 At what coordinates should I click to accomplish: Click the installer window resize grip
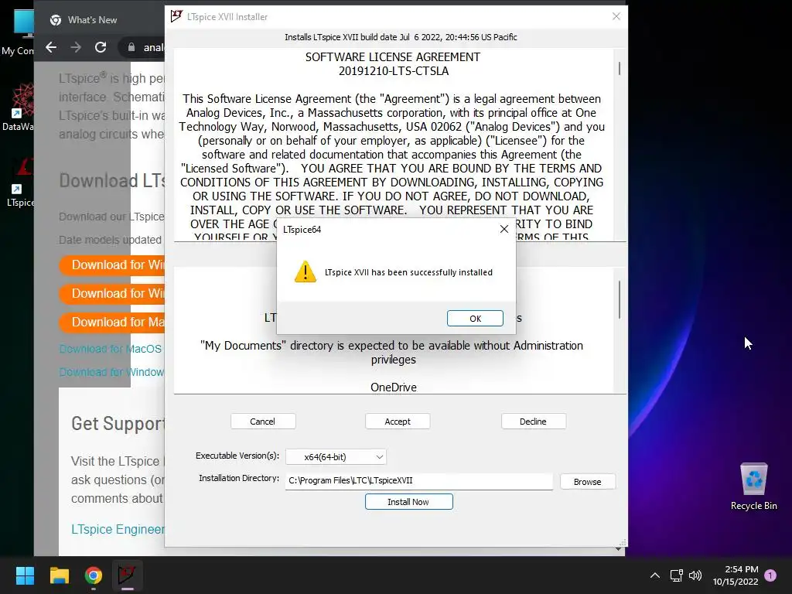pos(623,542)
